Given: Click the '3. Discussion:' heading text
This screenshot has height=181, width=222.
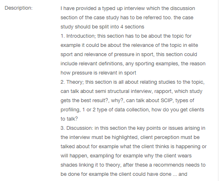Looking at the screenshot, I should coord(77,128).
